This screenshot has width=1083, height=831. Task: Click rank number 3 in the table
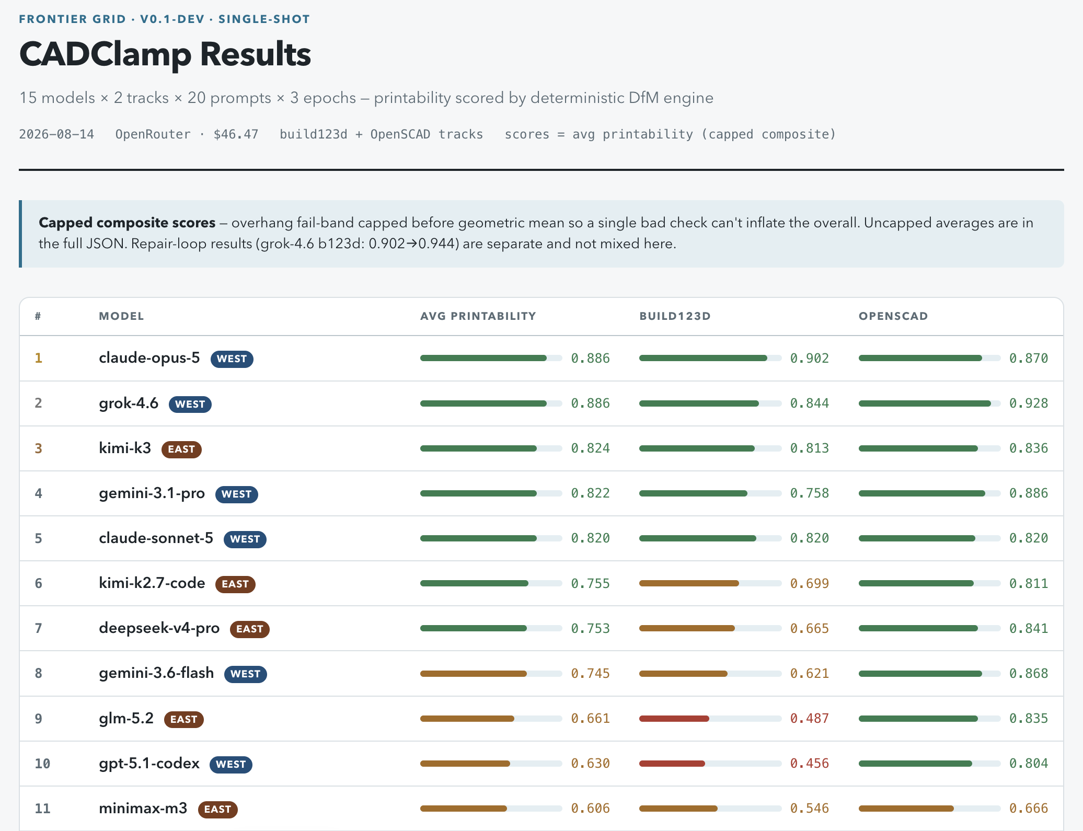click(38, 448)
